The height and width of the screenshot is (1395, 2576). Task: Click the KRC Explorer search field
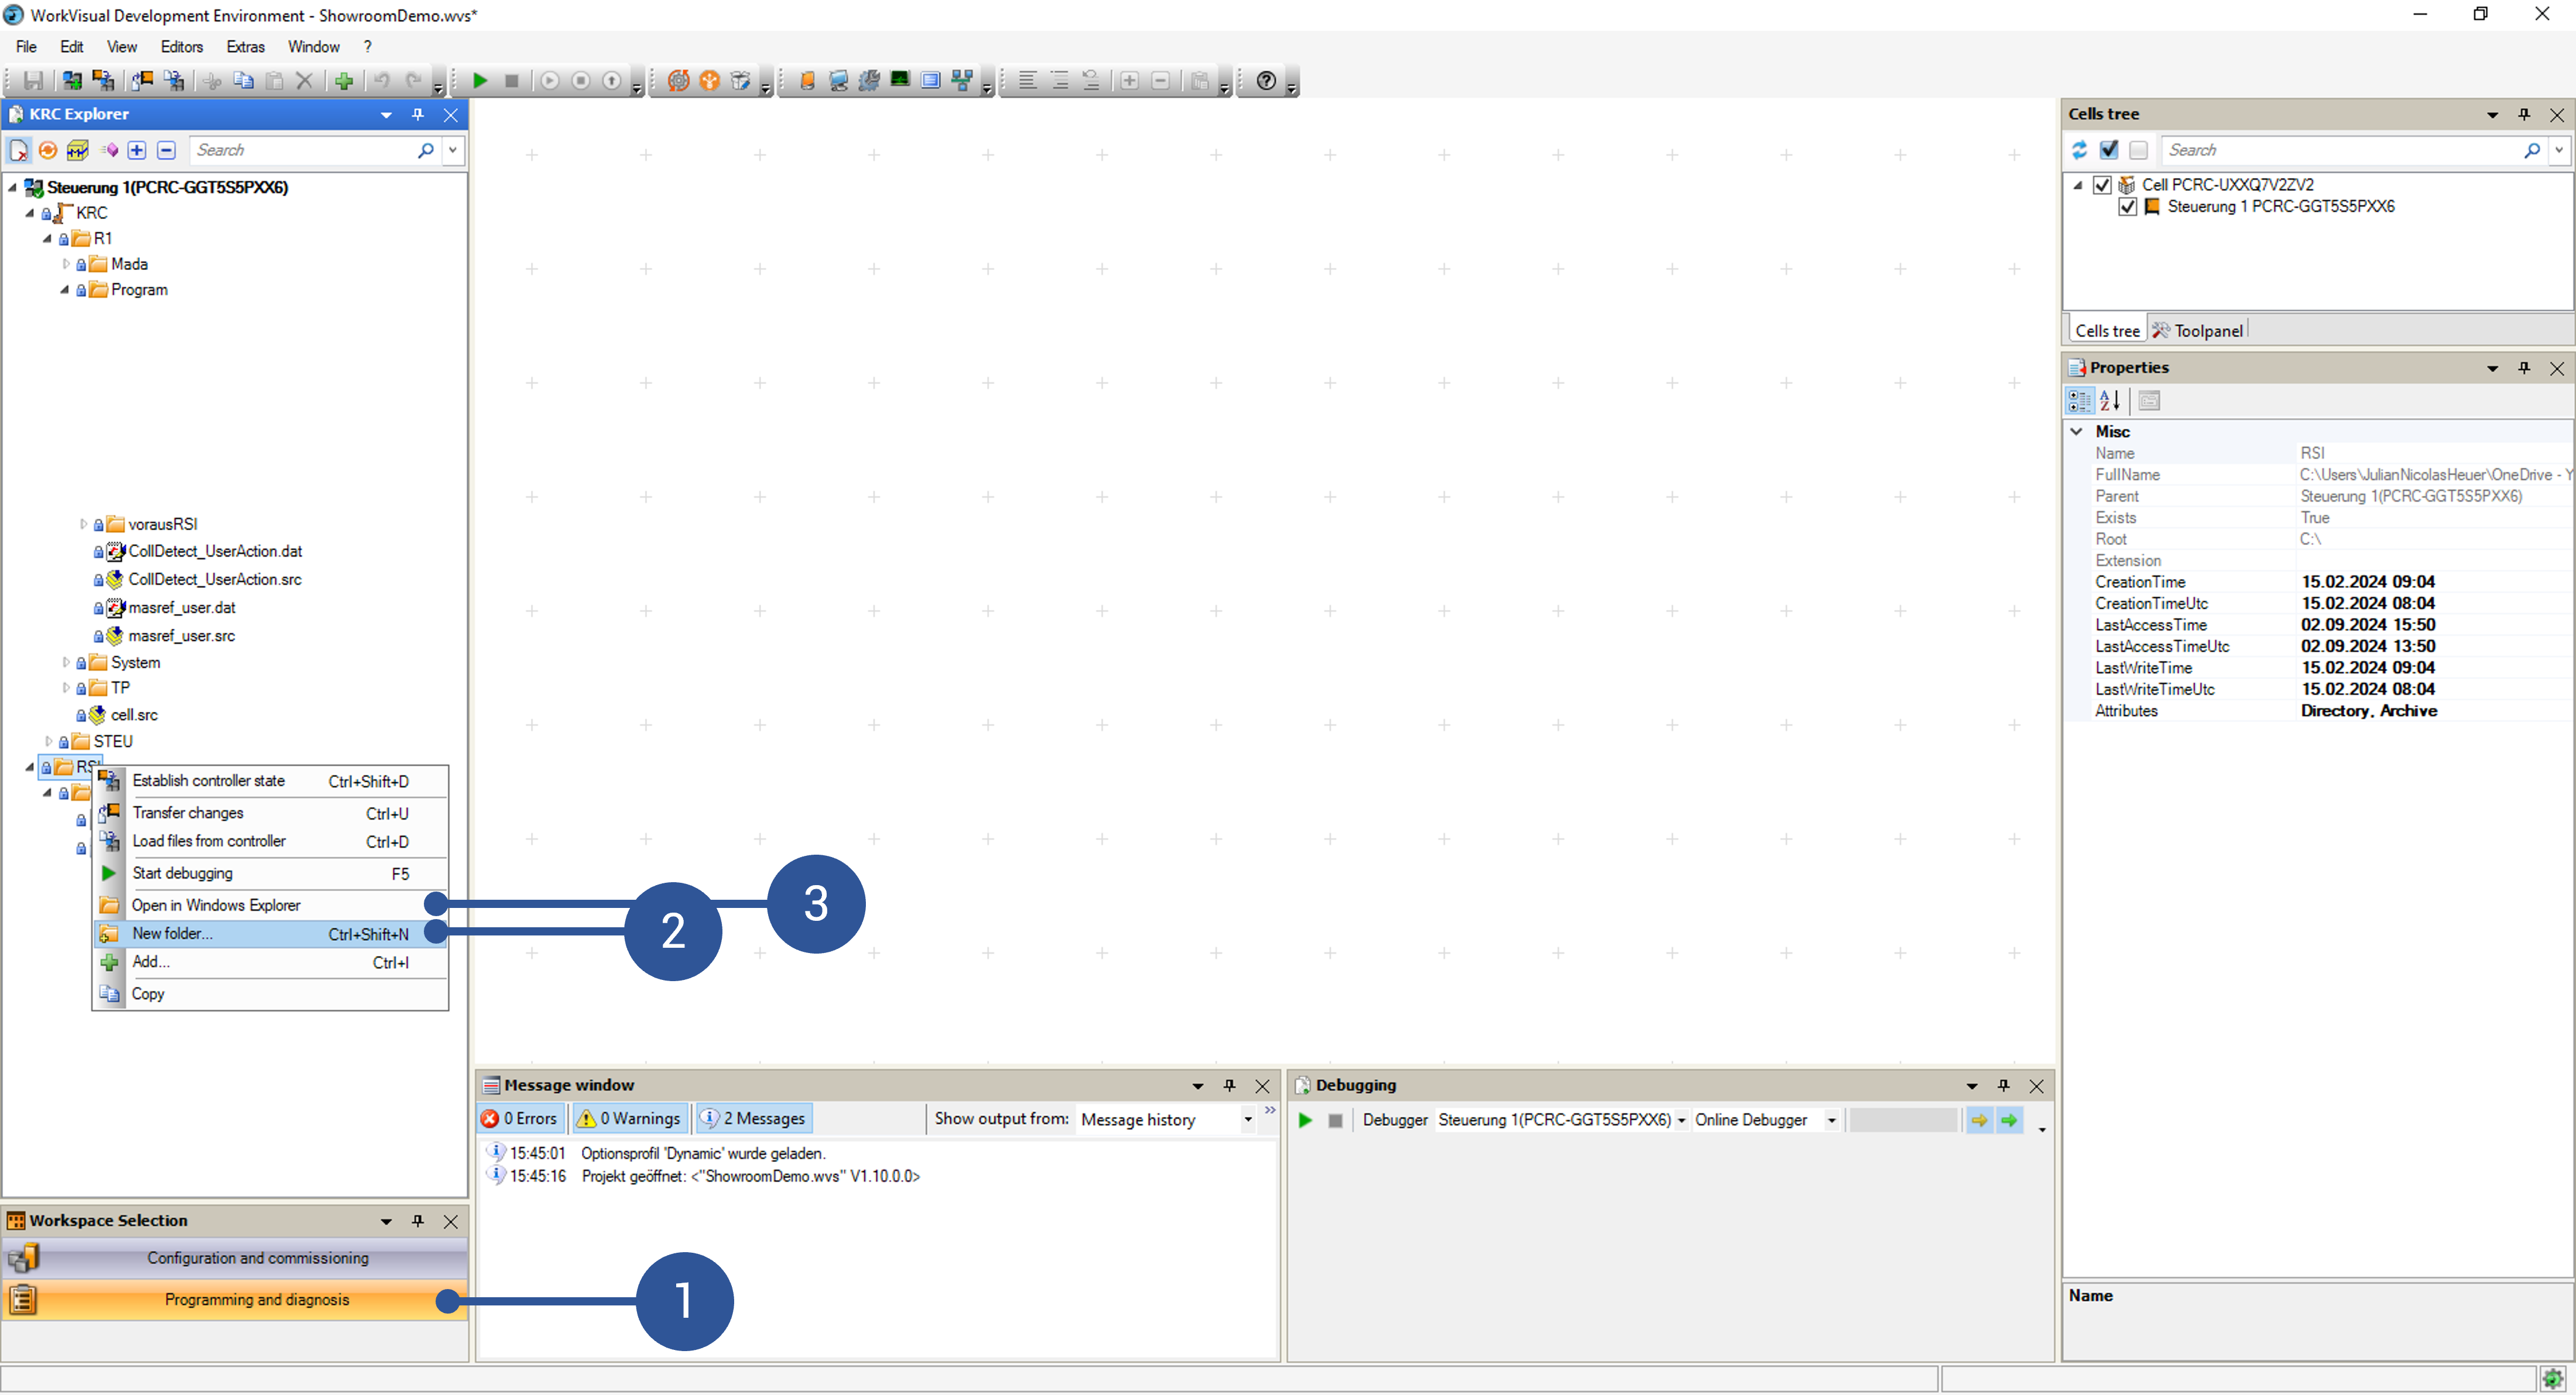[302, 150]
